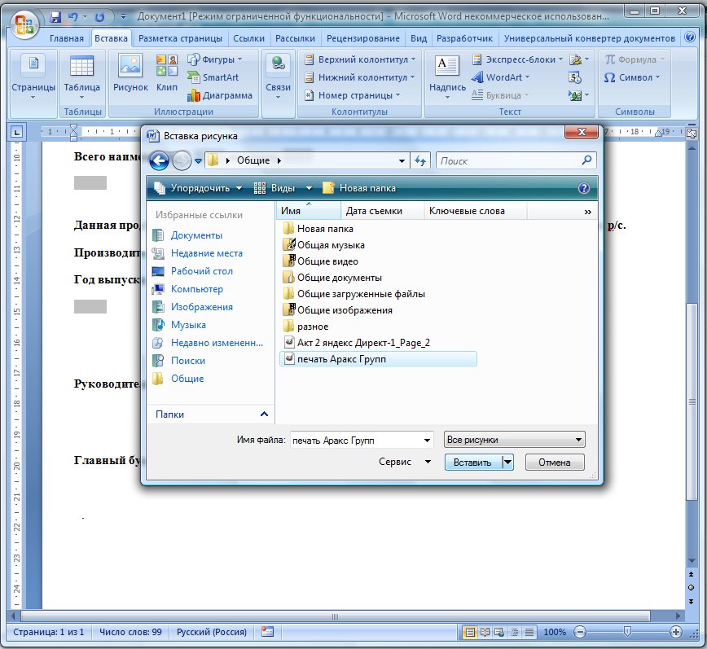
Task: Open the Таблица tool in the ribbon
Action: point(81,74)
